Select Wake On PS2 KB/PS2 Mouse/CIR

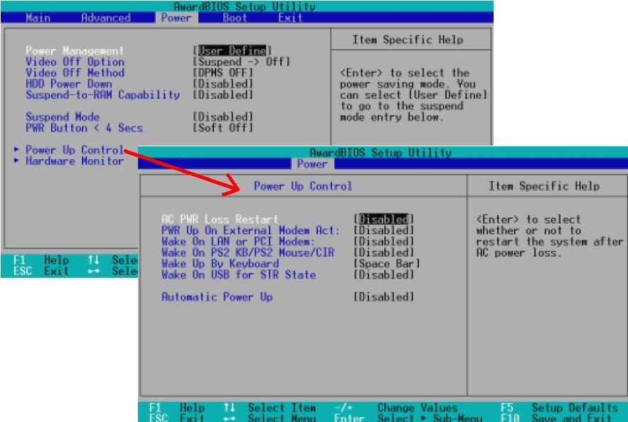[248, 252]
